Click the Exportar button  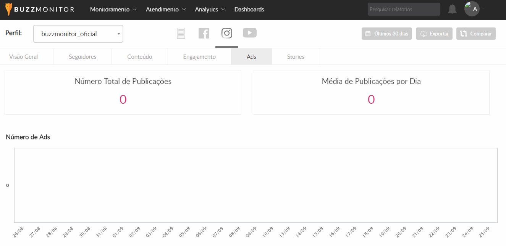pyautogui.click(x=434, y=34)
